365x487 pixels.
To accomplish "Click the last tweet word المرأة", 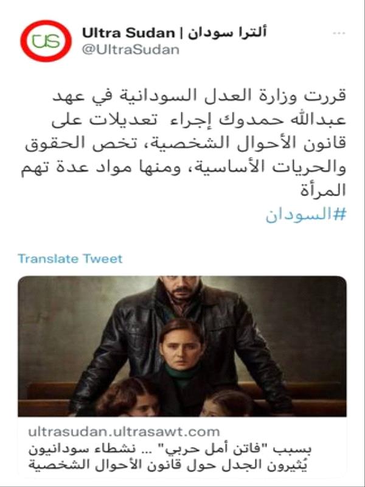I will tap(323, 191).
